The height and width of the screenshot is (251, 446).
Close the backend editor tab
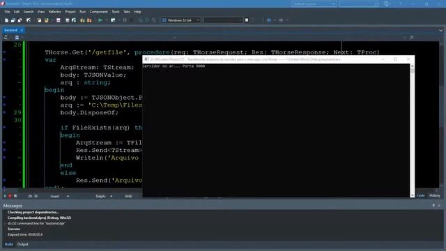[x=22, y=30]
